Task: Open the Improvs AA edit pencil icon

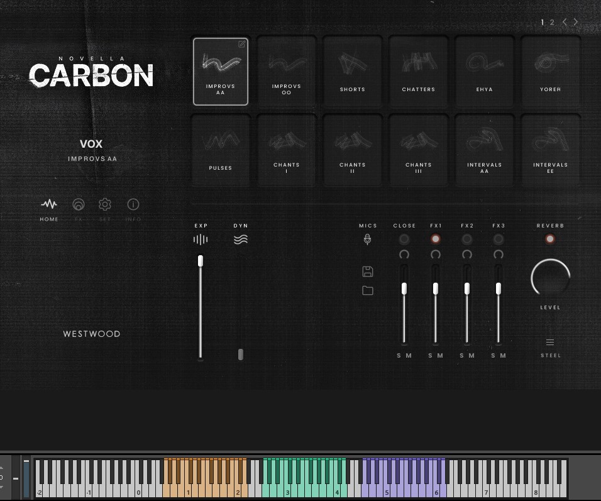Action: 242,44
